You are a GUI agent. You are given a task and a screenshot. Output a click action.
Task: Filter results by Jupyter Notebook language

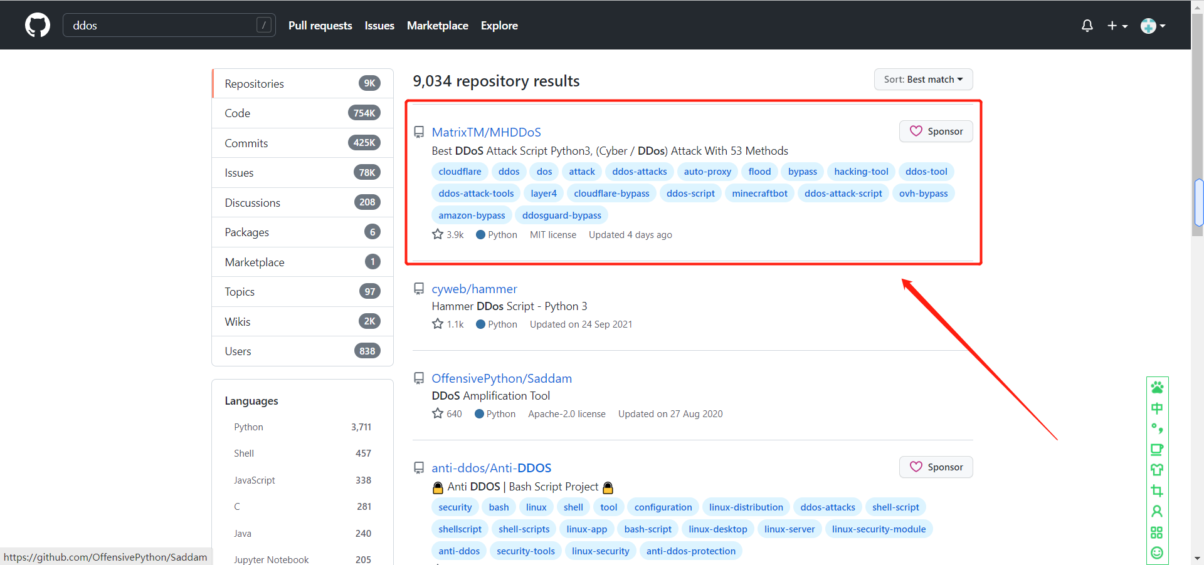coord(303,559)
